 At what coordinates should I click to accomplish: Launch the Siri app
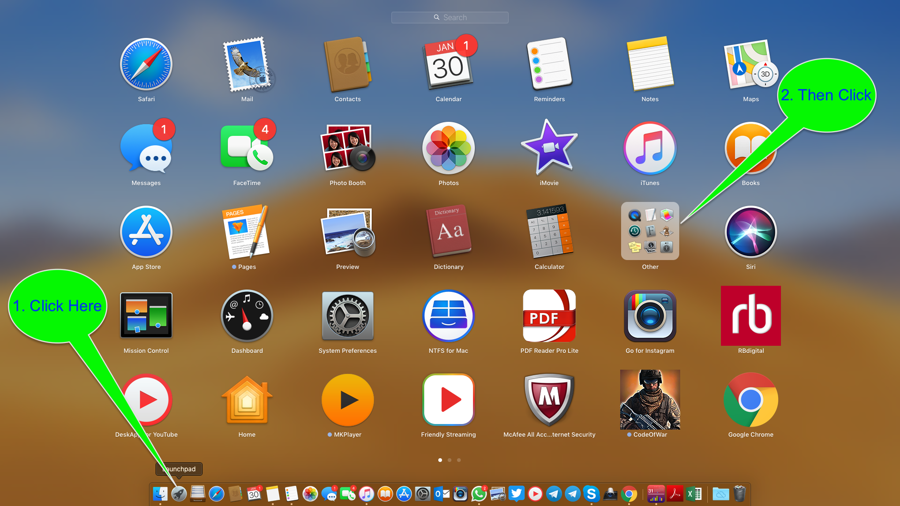(750, 231)
